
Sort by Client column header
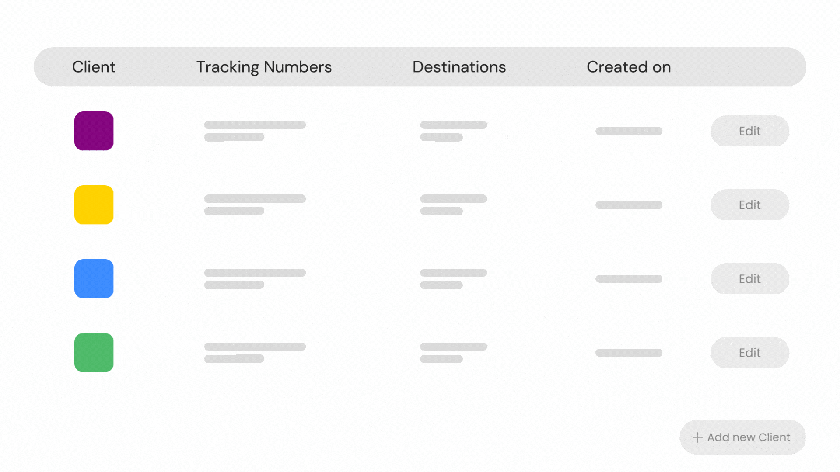point(94,67)
